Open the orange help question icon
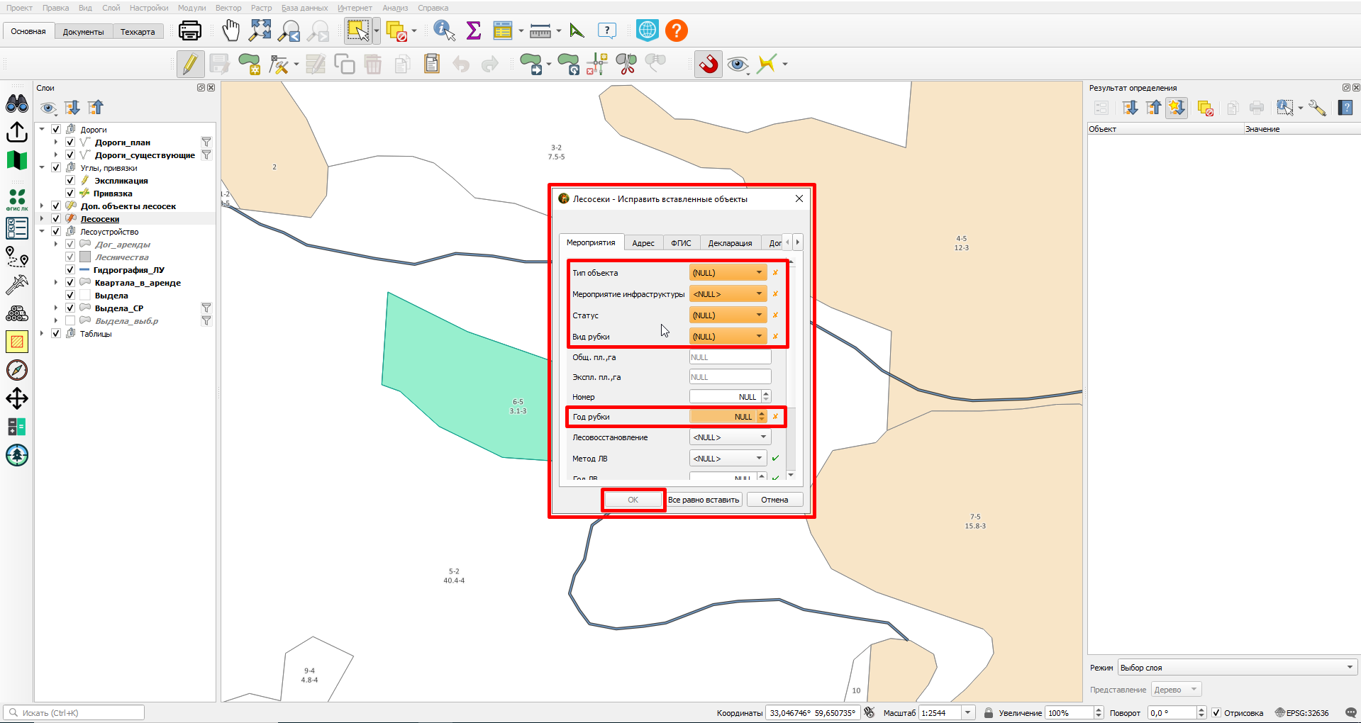Screen dimensions: 1361x723 (x=677, y=30)
